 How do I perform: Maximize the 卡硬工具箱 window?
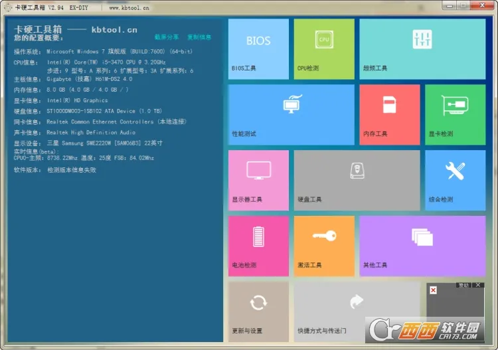(463, 5)
